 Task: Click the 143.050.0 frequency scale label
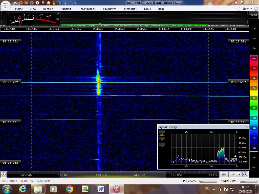[98, 29]
